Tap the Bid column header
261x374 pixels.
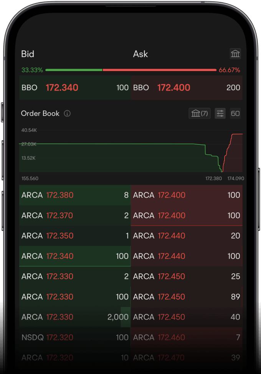(28, 54)
